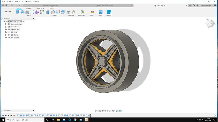Undo the last action
The height and width of the screenshot is (122, 218).
coord(15,5)
